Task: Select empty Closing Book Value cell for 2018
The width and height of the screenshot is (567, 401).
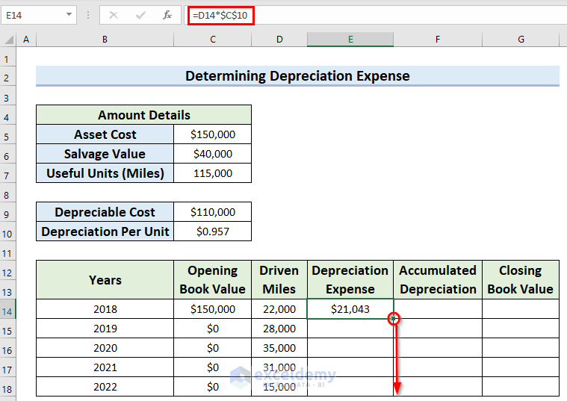Action: click(520, 309)
